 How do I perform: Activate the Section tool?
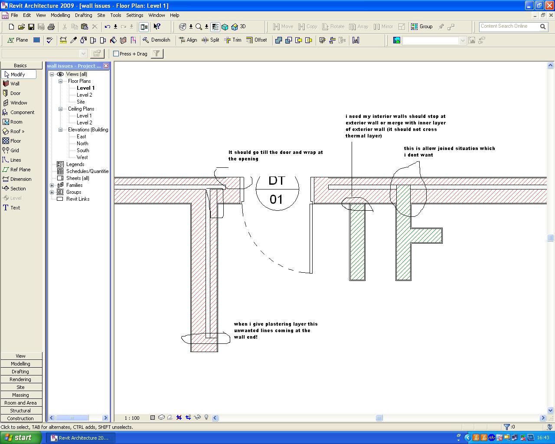tap(18, 189)
